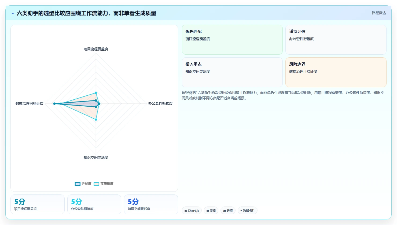The height and width of the screenshot is (225, 397).
Task: Click 知识空间灵活度 text in 投入重点 card
Action: tap(198, 72)
